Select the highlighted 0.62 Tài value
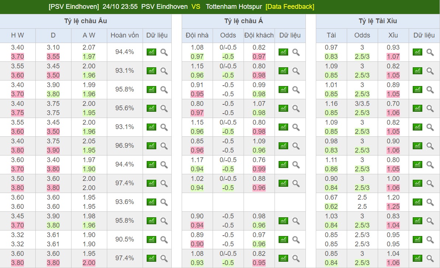 pyautogui.click(x=331, y=207)
